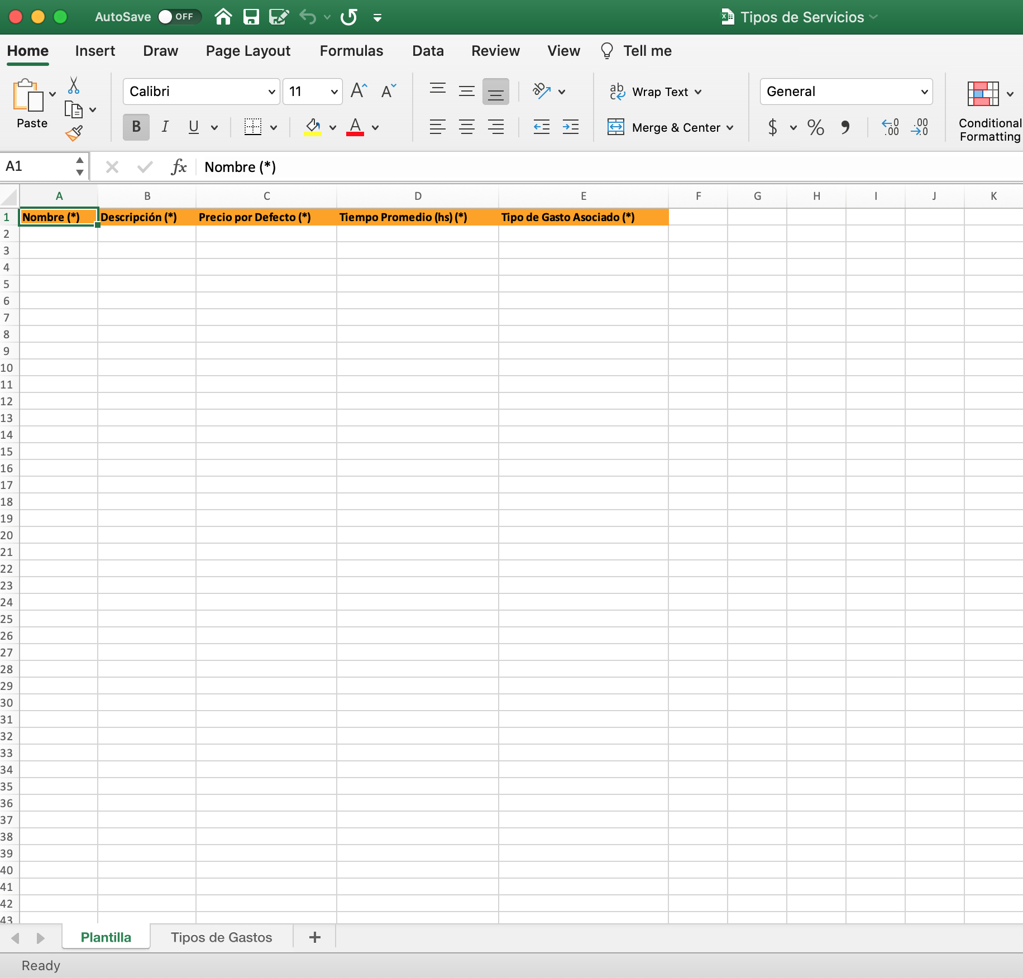Screen dimensions: 1023x978
Task: Click the Center text alignment icon
Action: point(466,127)
